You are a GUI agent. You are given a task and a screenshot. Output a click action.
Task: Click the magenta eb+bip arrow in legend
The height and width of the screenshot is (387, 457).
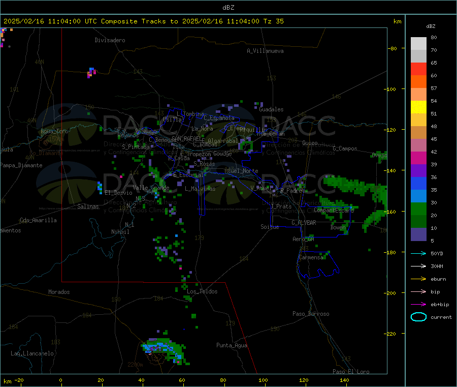[418, 305]
